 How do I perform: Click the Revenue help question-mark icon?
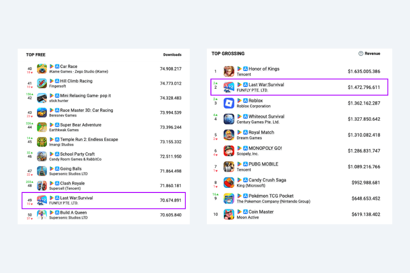(x=361, y=54)
